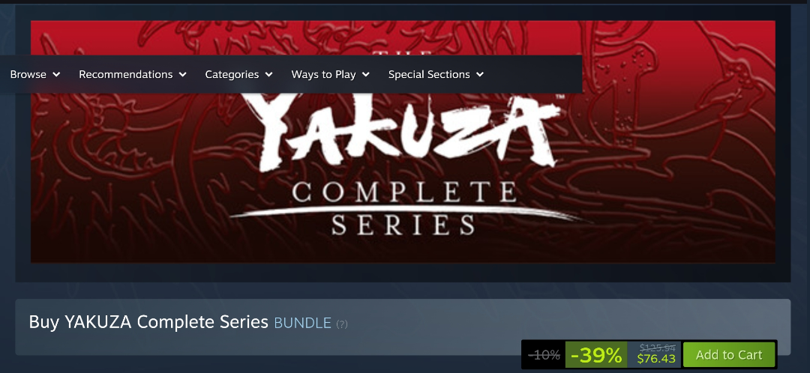
Task: Expand the Ways to Play chevron
Action: coord(366,74)
